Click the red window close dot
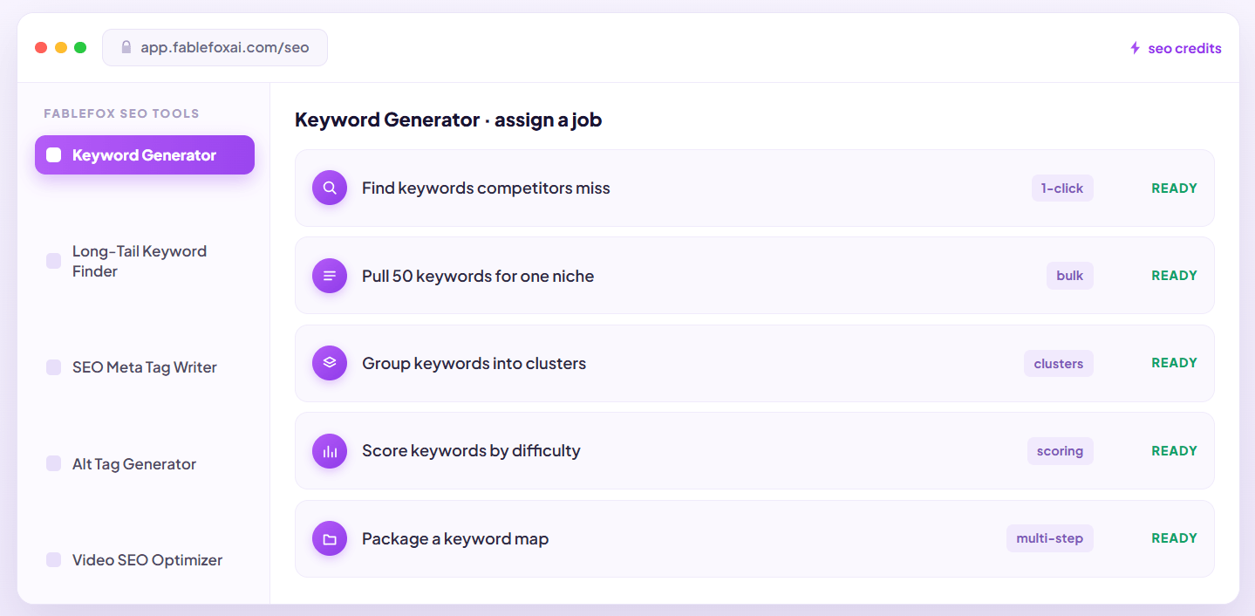The height and width of the screenshot is (616, 1255). tap(41, 47)
